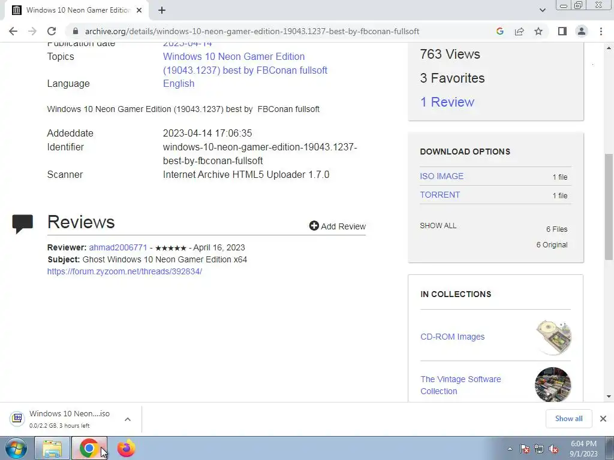Open Chrome profile avatar menu
The image size is (614, 460).
pos(582,31)
